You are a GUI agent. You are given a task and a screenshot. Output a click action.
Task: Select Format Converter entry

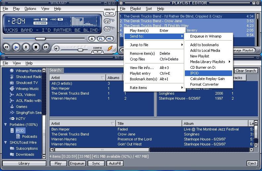[208, 84]
